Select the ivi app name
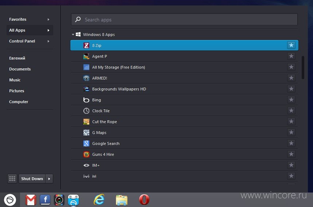 coord(94,176)
